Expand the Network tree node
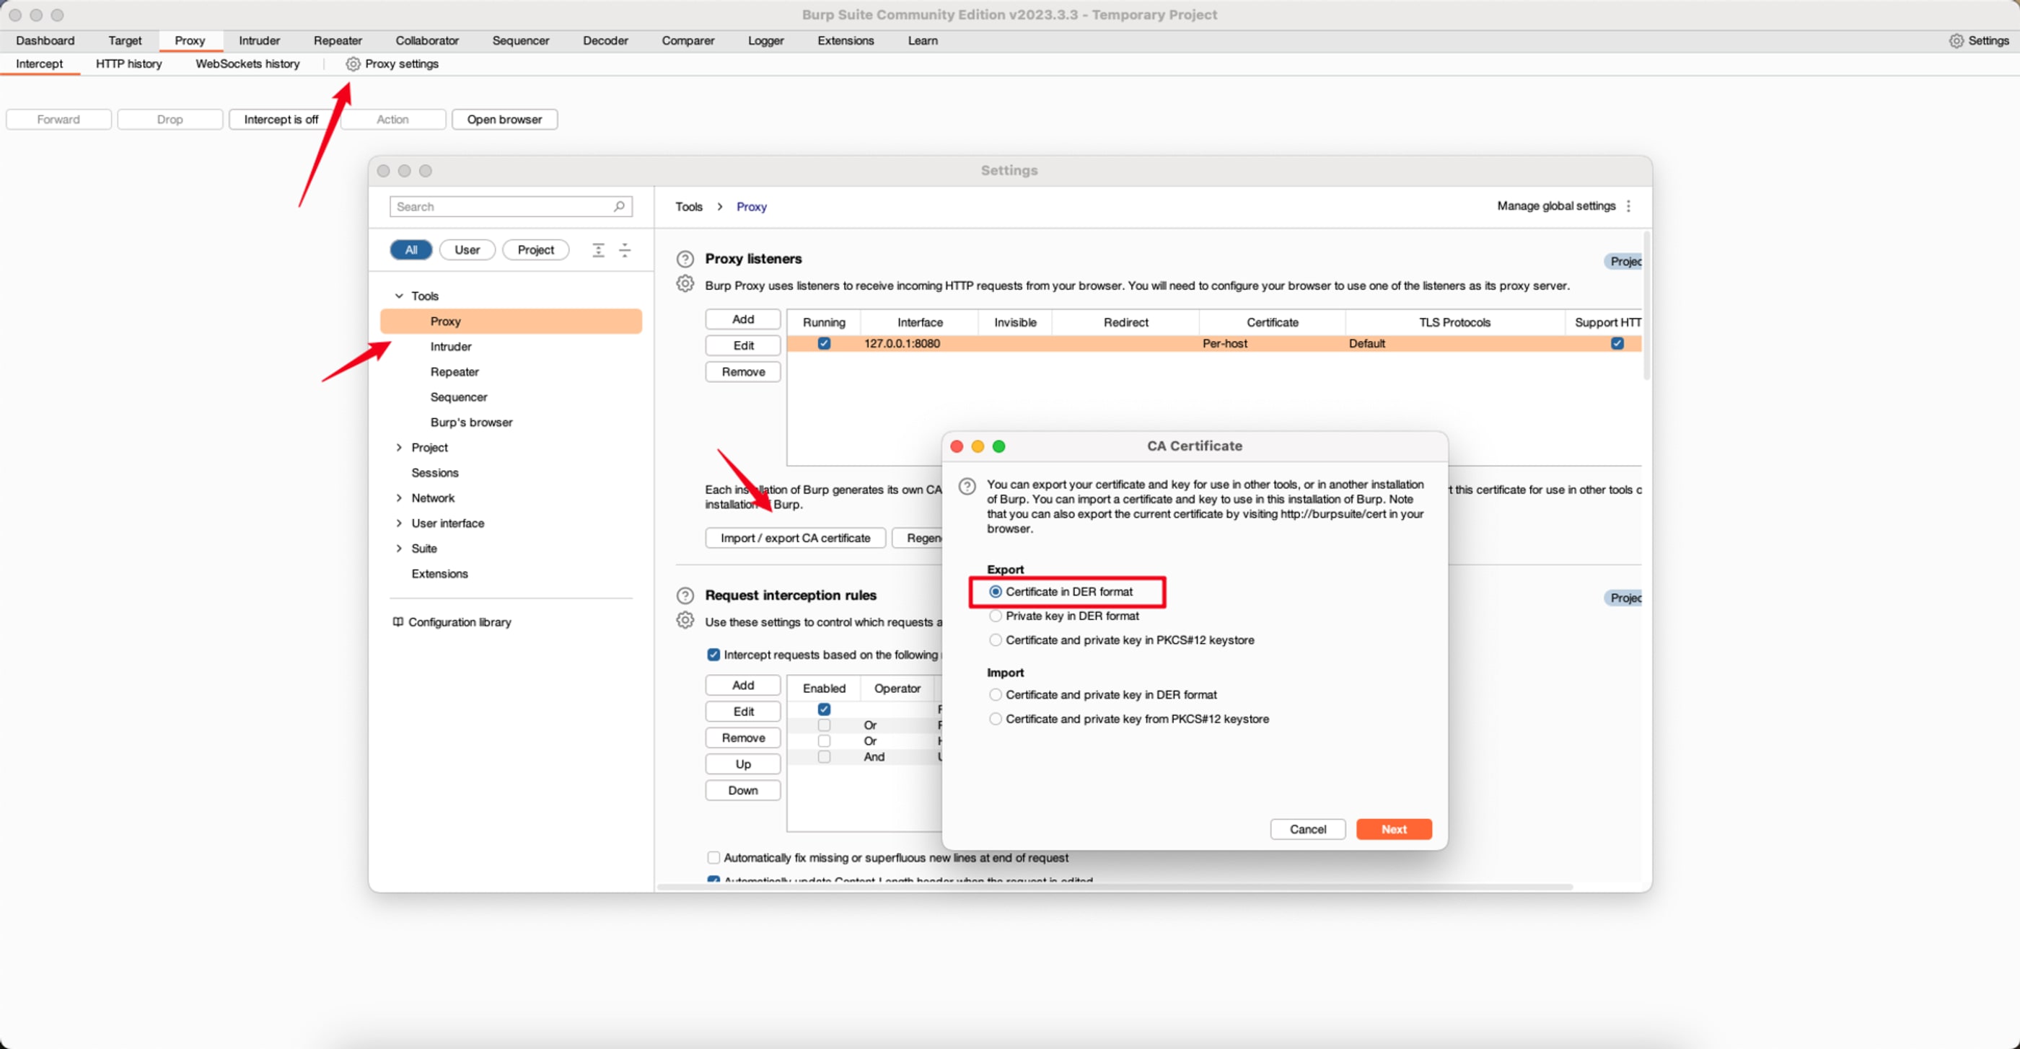This screenshot has height=1049, width=2020. (398, 498)
